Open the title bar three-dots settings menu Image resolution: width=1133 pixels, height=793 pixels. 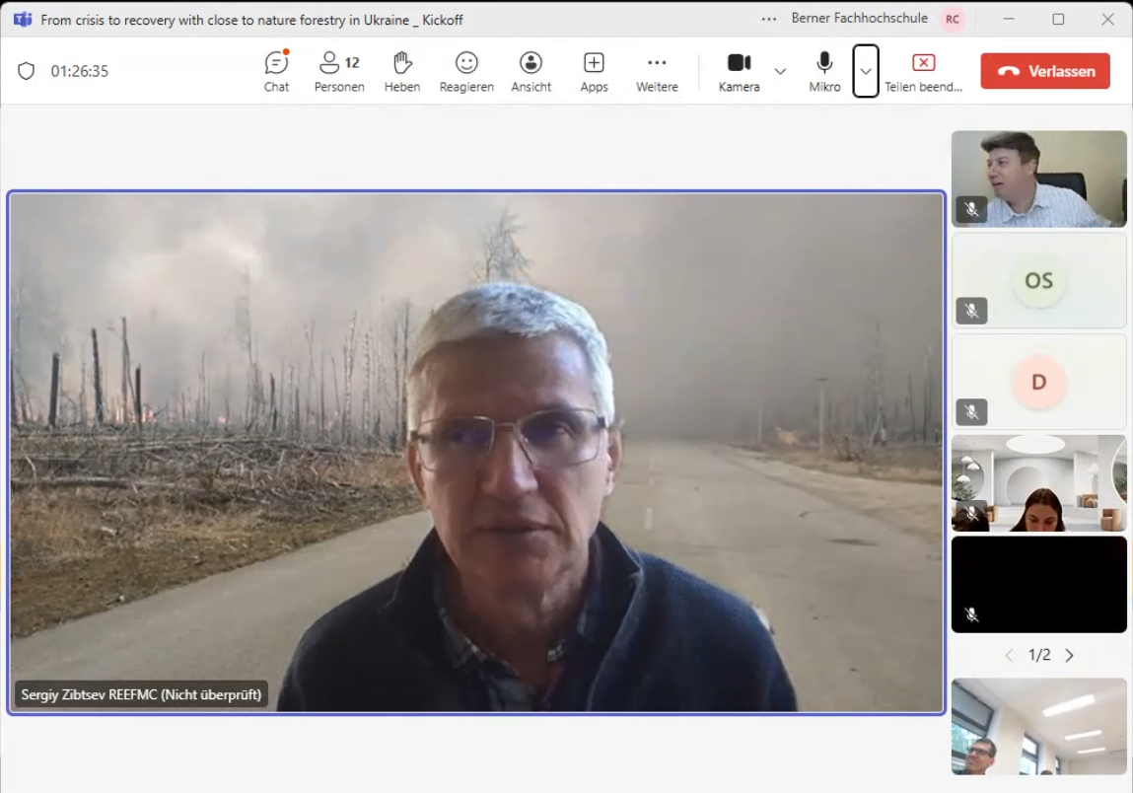pyautogui.click(x=769, y=19)
